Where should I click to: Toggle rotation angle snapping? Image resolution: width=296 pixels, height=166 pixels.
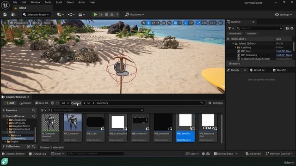coord(186,23)
